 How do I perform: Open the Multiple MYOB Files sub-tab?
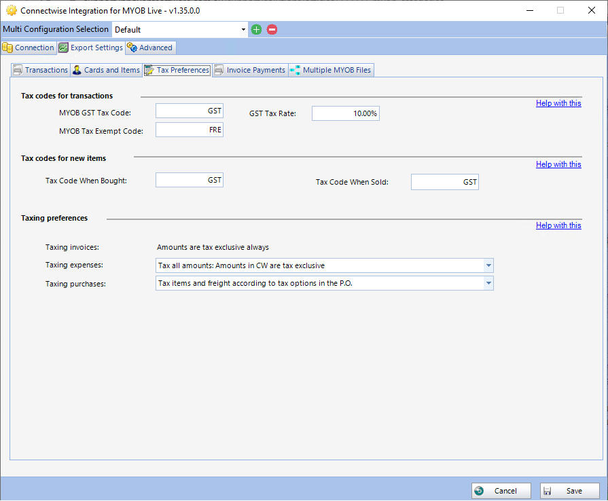[332, 70]
